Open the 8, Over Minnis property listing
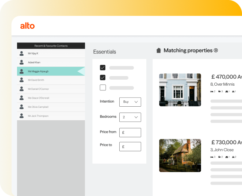This screenshot has height=196, width=242. pyautogui.click(x=222, y=84)
